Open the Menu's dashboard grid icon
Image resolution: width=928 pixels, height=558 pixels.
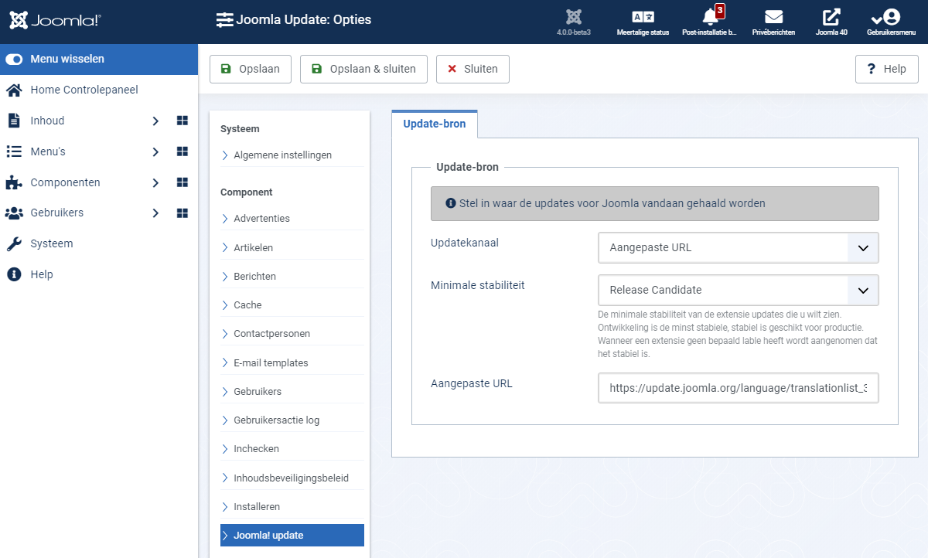[183, 151]
